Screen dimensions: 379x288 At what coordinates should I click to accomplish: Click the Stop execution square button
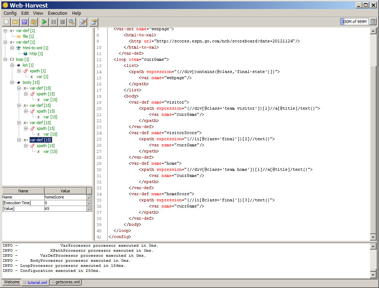click(x=63, y=22)
